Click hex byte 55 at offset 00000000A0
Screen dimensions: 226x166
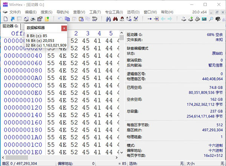point(52,78)
